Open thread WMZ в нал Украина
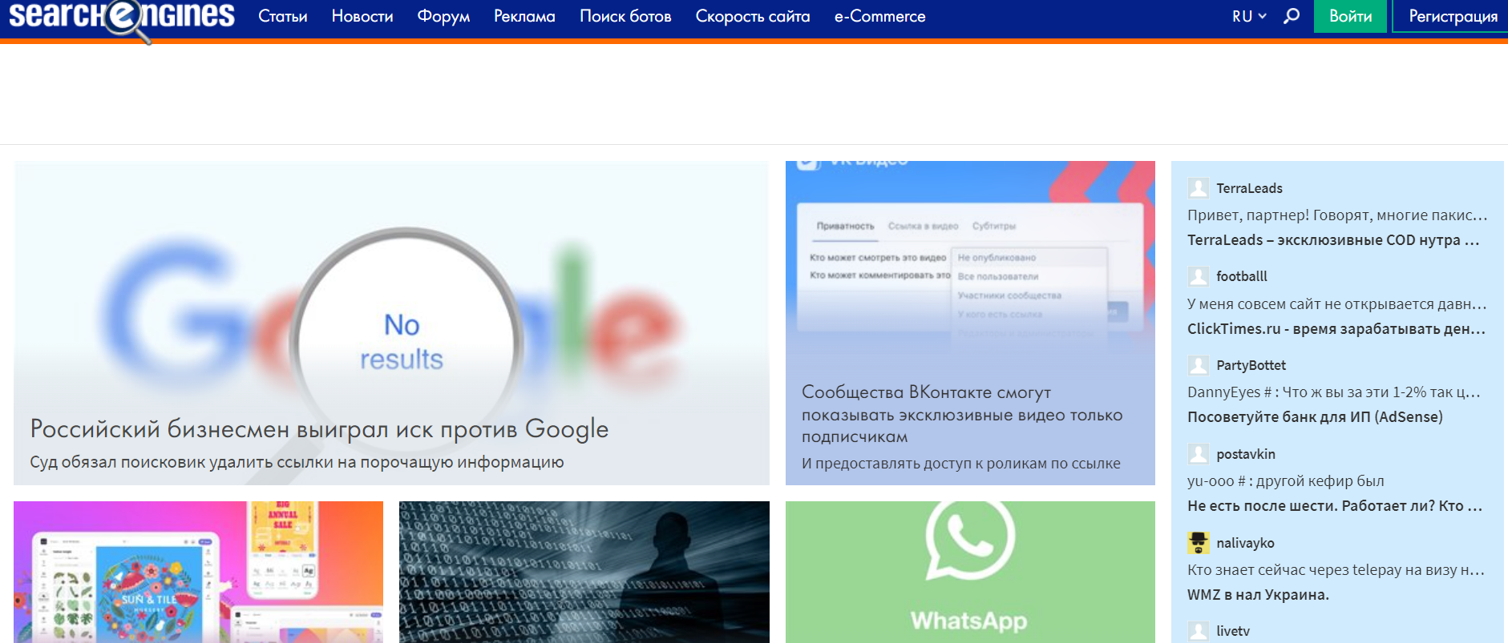Image resolution: width=1508 pixels, height=643 pixels. coord(1258,595)
